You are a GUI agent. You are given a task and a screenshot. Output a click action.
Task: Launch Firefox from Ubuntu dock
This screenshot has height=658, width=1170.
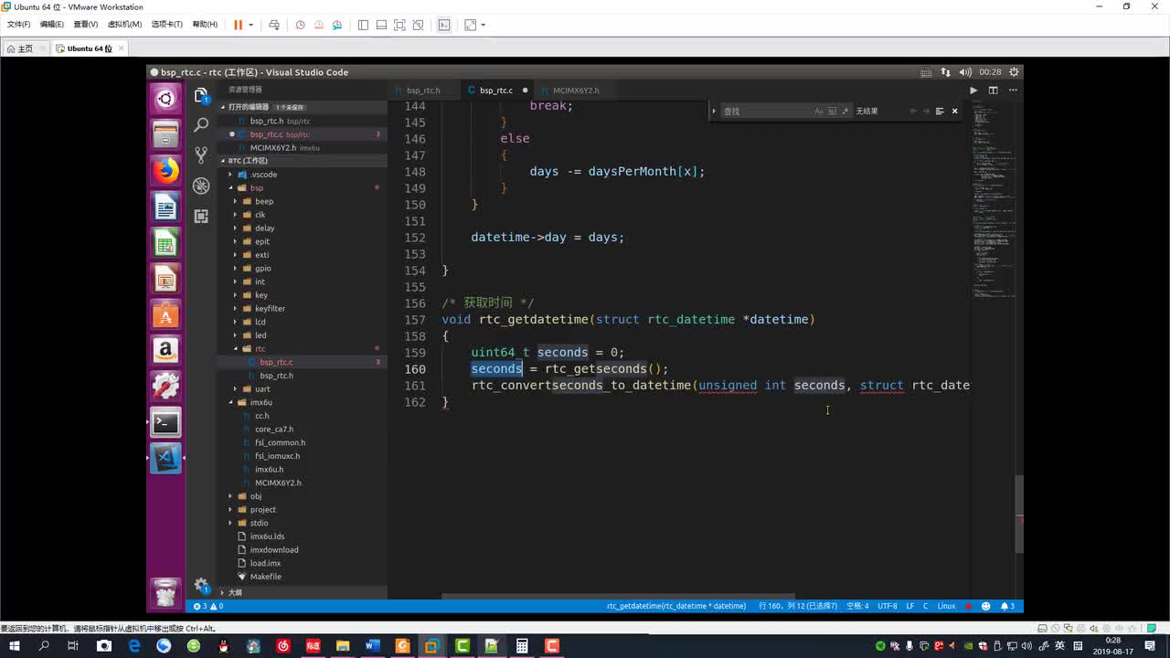coord(165,170)
